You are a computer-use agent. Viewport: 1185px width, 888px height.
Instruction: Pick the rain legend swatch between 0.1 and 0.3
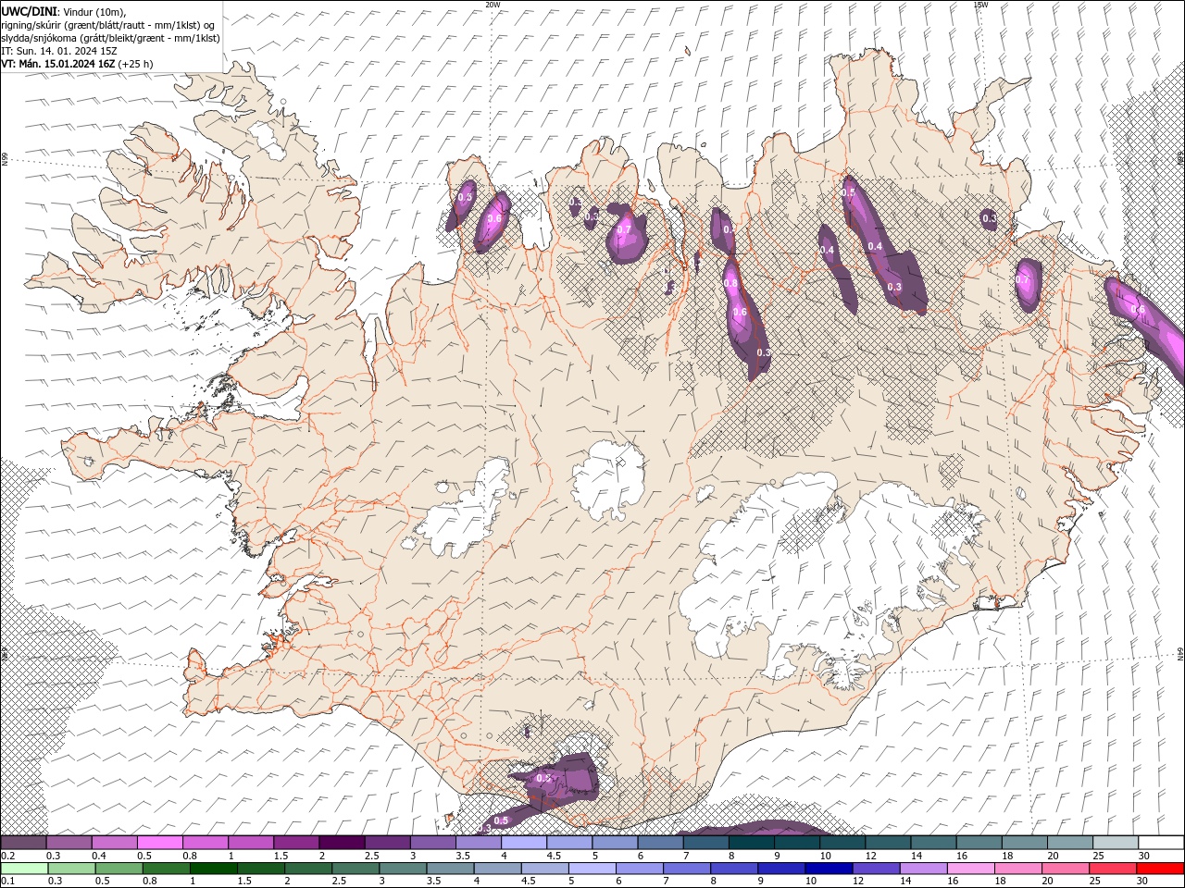[x=25, y=869]
